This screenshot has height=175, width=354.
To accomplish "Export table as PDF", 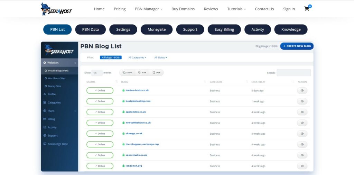I will click(156, 72).
